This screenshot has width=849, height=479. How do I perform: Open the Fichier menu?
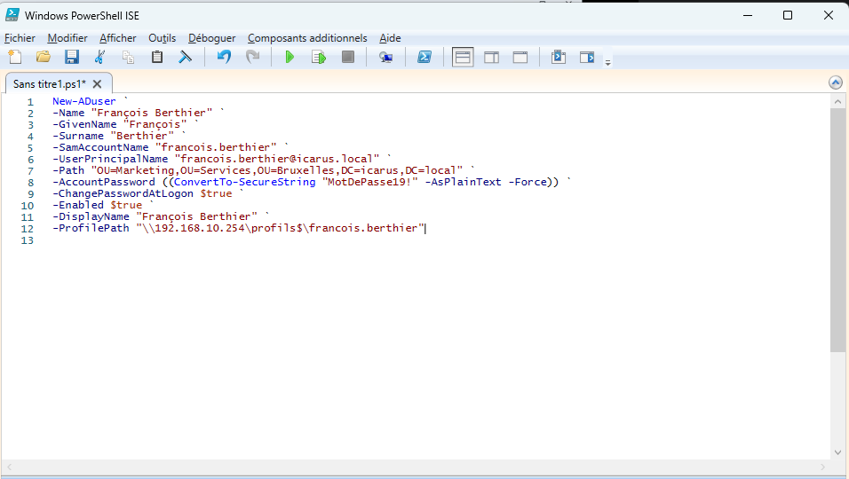point(20,38)
